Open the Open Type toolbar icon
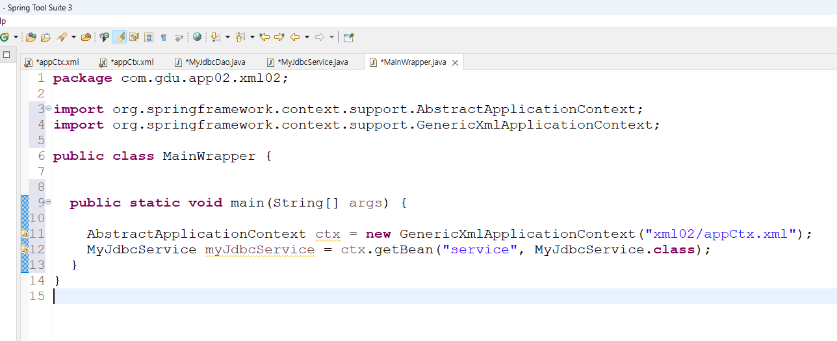This screenshot has height=341, width=837. [x=31, y=37]
